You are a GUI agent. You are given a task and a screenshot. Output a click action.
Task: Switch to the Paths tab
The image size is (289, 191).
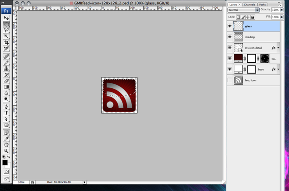click(262, 5)
